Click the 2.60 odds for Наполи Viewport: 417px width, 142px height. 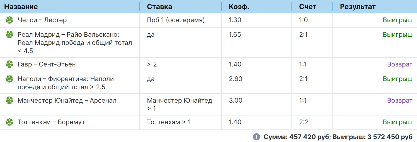pos(235,79)
